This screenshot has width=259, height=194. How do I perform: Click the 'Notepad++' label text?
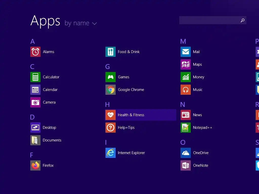(x=203, y=128)
